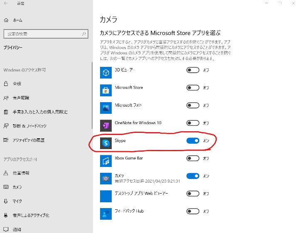Go to 音声によるアクティブ化 settings
The width and height of the screenshot is (299, 233).
pyautogui.click(x=31, y=215)
